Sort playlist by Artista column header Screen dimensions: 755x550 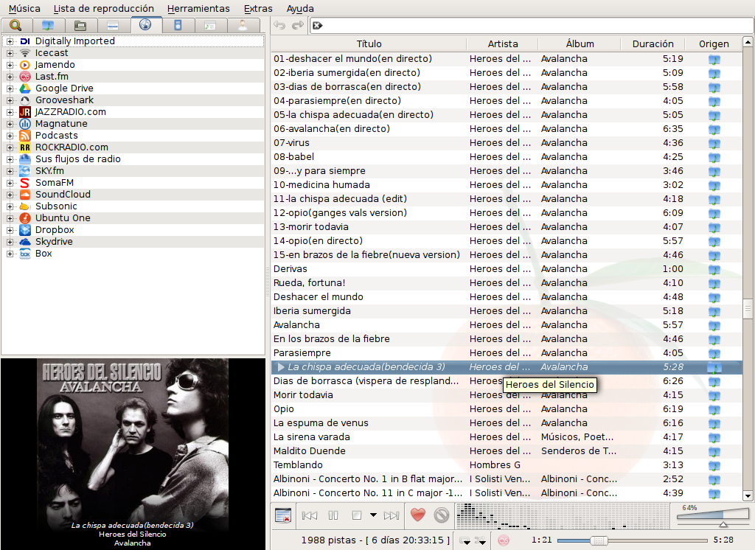click(502, 43)
